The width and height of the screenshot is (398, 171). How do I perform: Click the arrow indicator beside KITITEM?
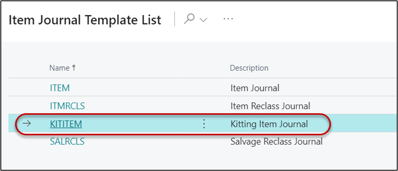pyautogui.click(x=27, y=124)
